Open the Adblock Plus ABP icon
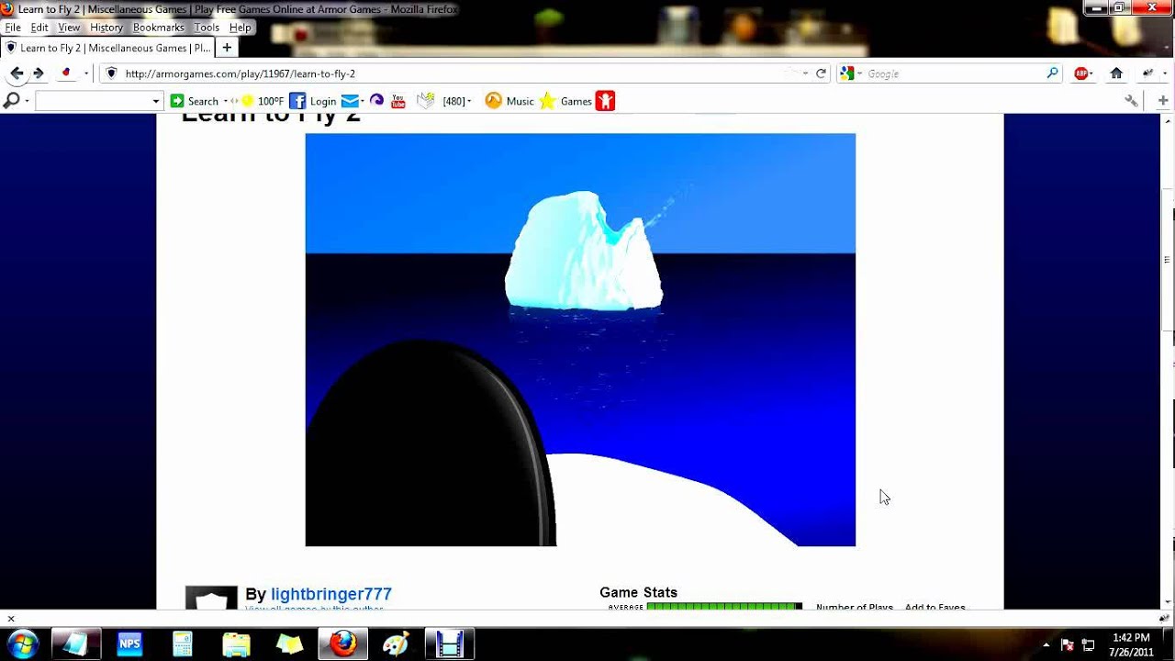 pos(1081,73)
